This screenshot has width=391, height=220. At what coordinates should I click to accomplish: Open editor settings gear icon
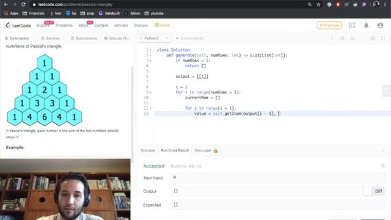[373, 38]
